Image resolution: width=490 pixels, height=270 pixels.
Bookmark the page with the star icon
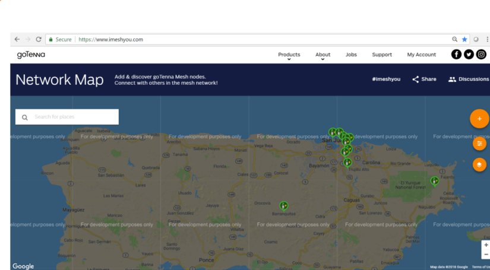tap(464, 39)
